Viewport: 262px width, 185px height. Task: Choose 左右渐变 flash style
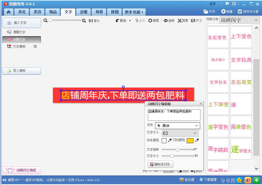click(x=241, y=82)
